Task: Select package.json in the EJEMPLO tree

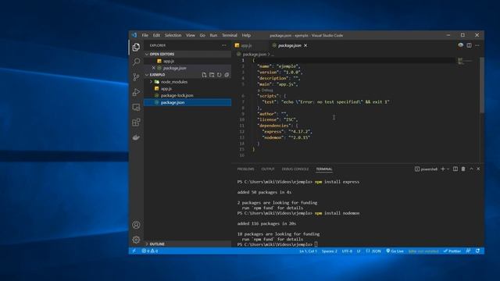Action: tap(187, 102)
